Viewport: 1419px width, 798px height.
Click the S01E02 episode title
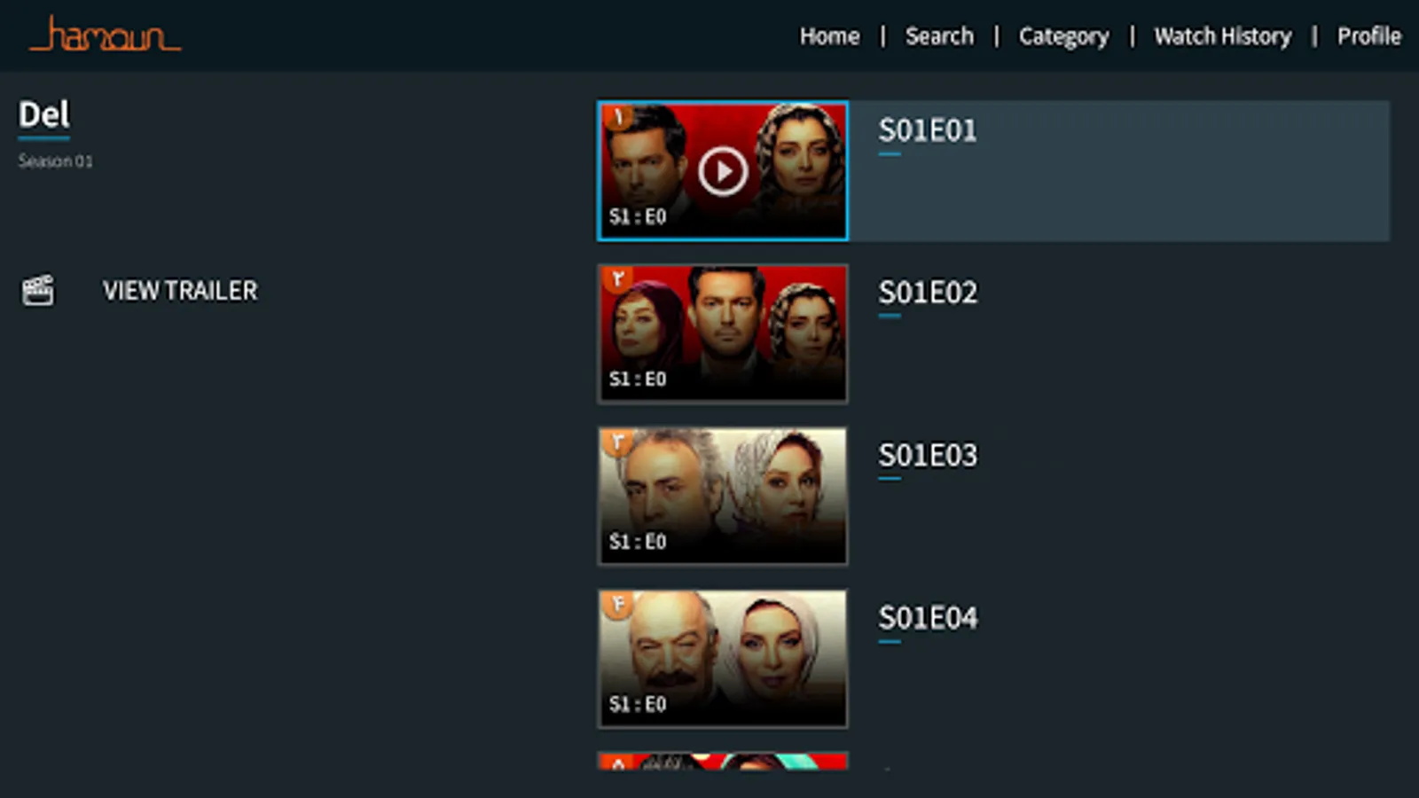pos(928,293)
